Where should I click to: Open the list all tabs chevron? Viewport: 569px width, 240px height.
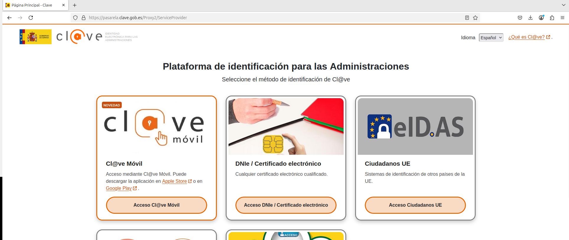click(x=563, y=5)
